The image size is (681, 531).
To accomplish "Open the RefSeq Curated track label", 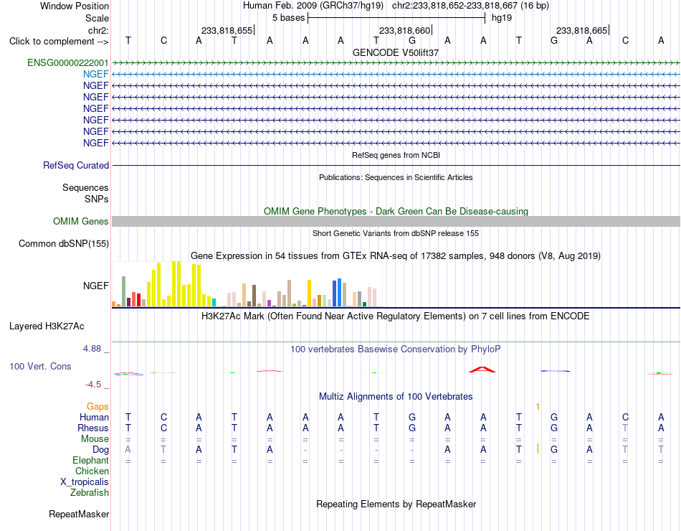I will coord(76,165).
